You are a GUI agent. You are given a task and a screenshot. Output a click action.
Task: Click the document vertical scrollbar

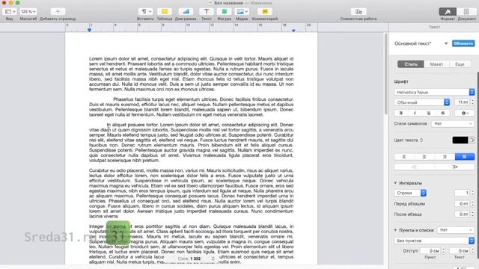click(386, 75)
